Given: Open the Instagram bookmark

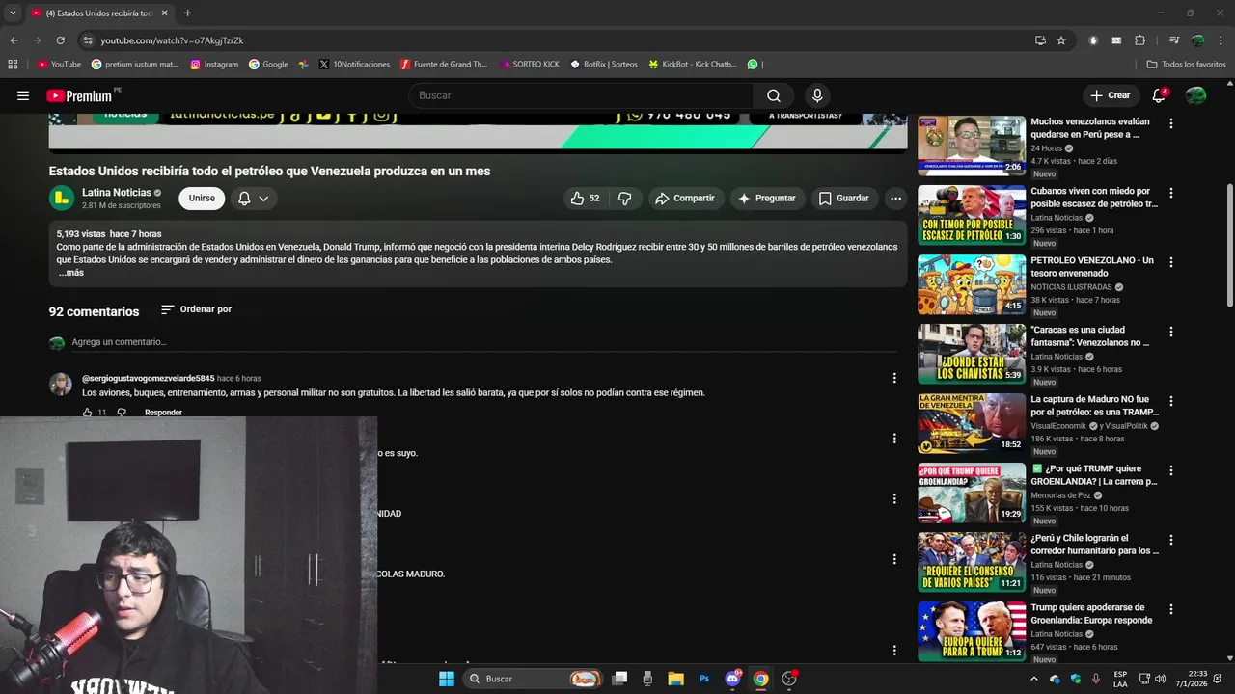Looking at the screenshot, I should (214, 65).
